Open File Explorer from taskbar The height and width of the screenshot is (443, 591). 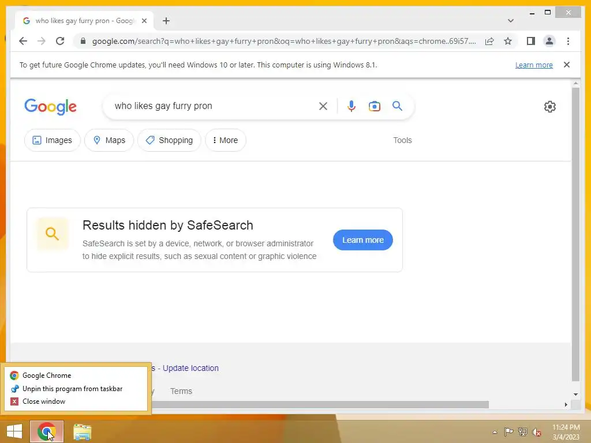coord(82,431)
